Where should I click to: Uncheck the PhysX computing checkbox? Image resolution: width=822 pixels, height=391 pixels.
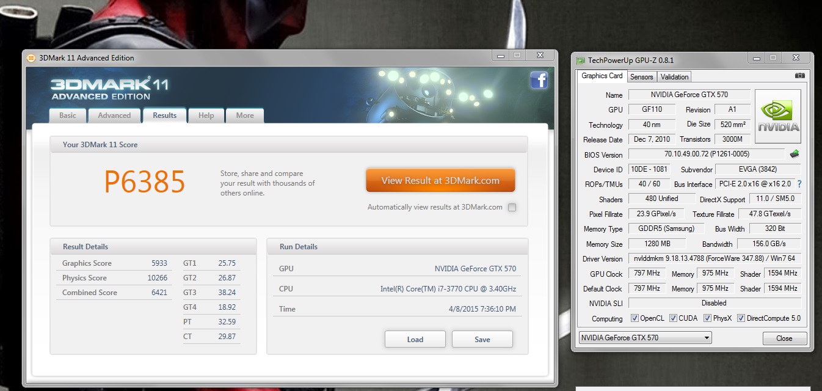pyautogui.click(x=707, y=318)
